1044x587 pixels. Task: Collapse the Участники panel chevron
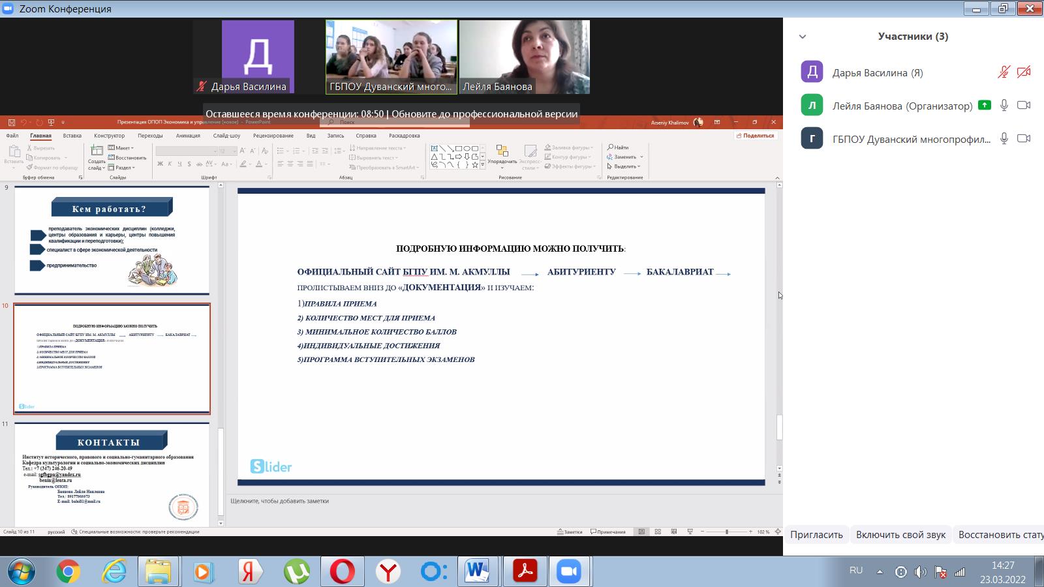tap(803, 37)
